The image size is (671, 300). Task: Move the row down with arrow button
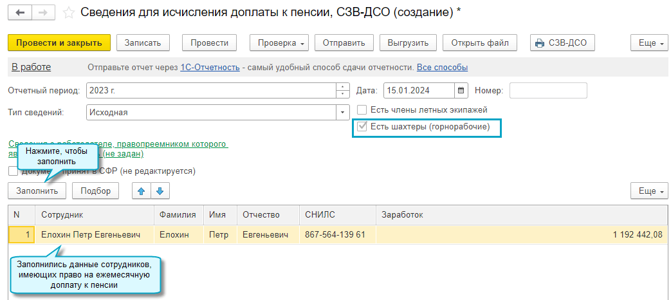point(160,191)
